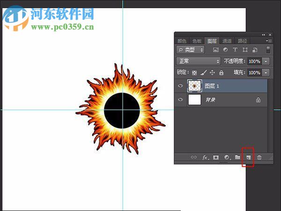Open the 填充 fill slider arrow

point(266,73)
